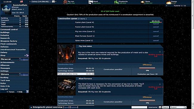Click the Pig iron mine efficiency bar
This screenshot has height=109, width=194.
[147, 68]
